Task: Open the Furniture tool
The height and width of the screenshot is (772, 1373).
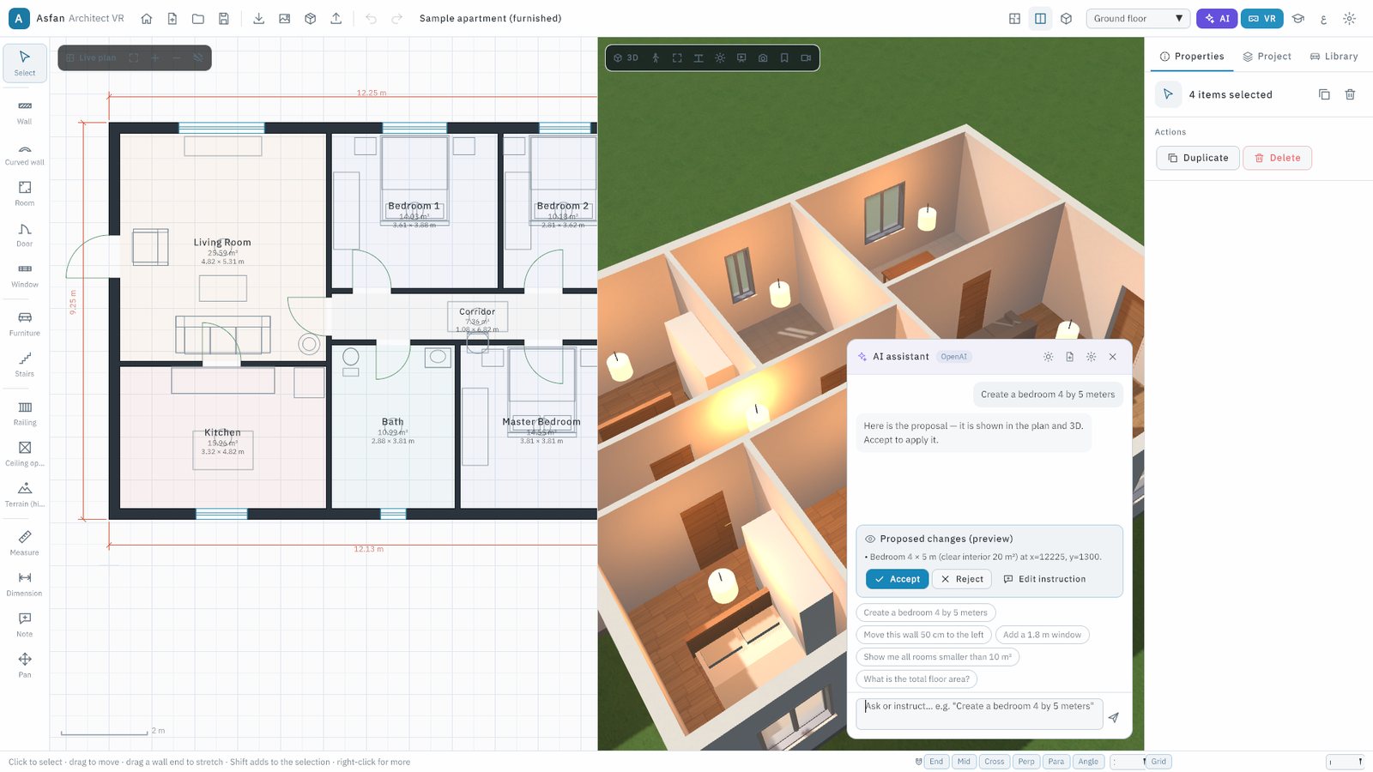Action: coord(25,323)
